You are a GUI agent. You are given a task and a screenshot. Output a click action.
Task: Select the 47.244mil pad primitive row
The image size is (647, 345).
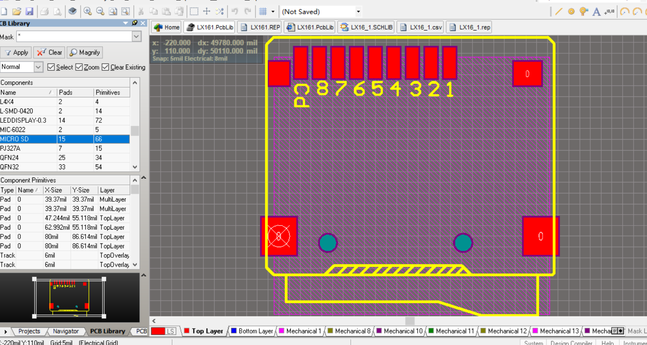click(x=65, y=218)
